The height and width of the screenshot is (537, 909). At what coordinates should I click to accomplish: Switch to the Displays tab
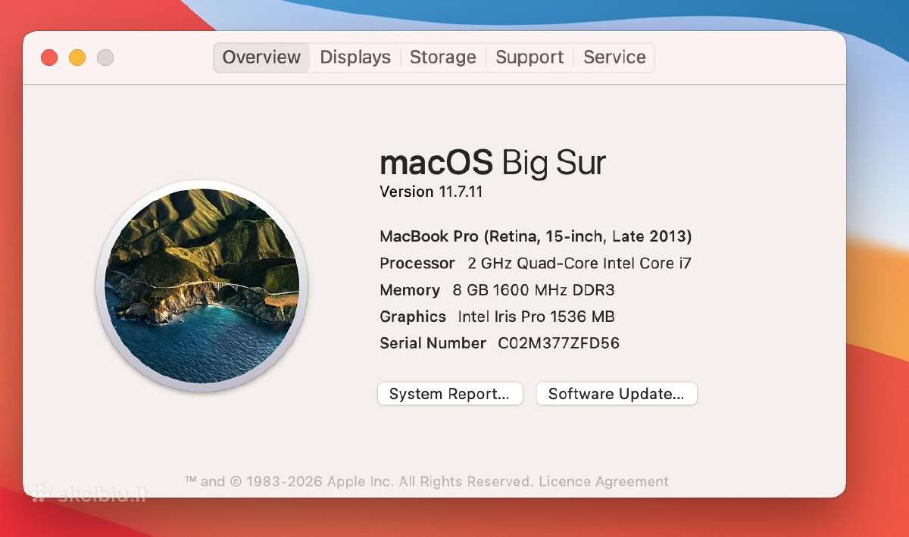point(355,58)
